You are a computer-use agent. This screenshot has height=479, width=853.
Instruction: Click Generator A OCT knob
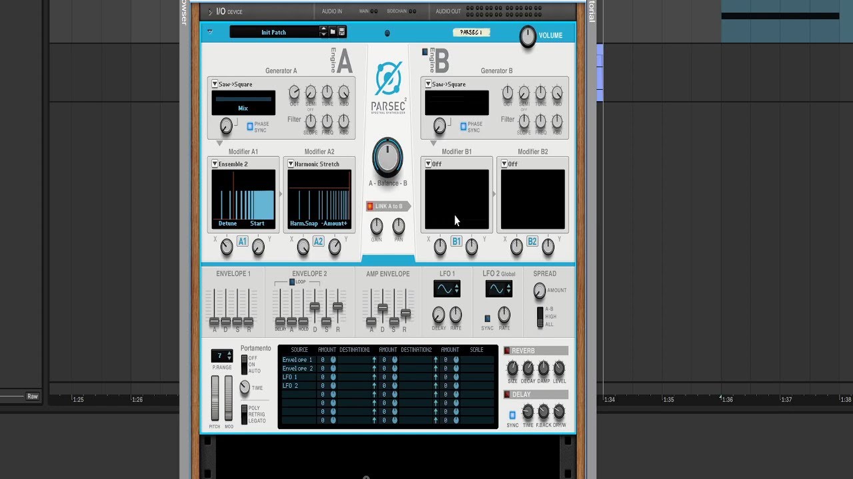click(x=295, y=92)
